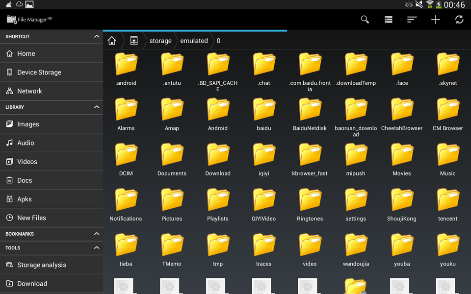Collapse the BOOKMARKS section
This screenshot has height=294, width=471.
pos(97,234)
